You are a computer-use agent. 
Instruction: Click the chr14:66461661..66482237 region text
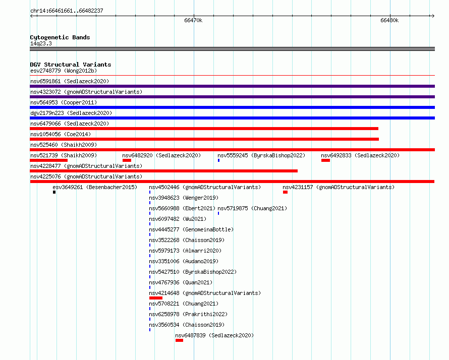point(67,11)
